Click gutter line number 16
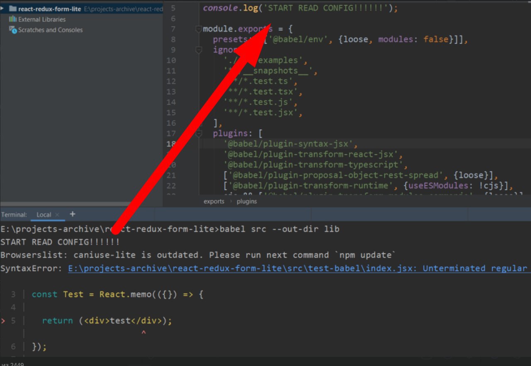531x366 pixels. (x=171, y=123)
